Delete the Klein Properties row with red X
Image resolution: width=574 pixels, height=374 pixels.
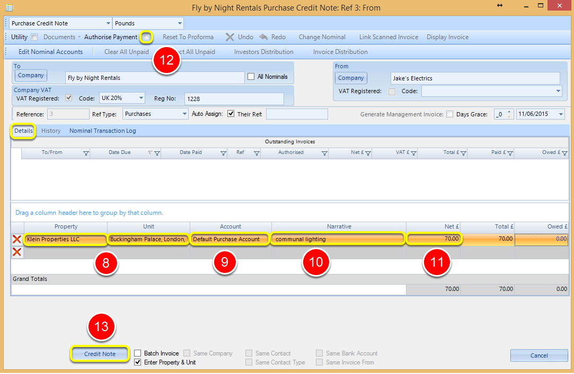[x=17, y=239]
